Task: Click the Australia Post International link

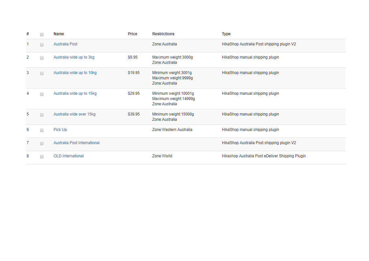Action: [x=77, y=143]
